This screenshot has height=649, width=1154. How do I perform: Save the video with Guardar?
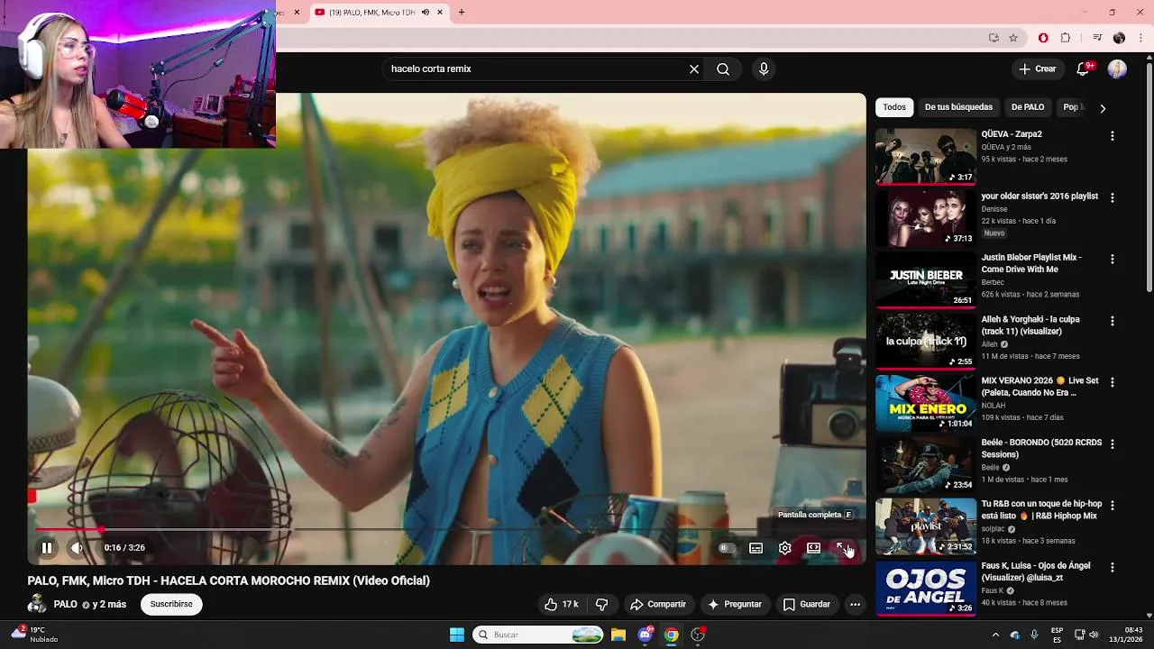click(x=807, y=604)
